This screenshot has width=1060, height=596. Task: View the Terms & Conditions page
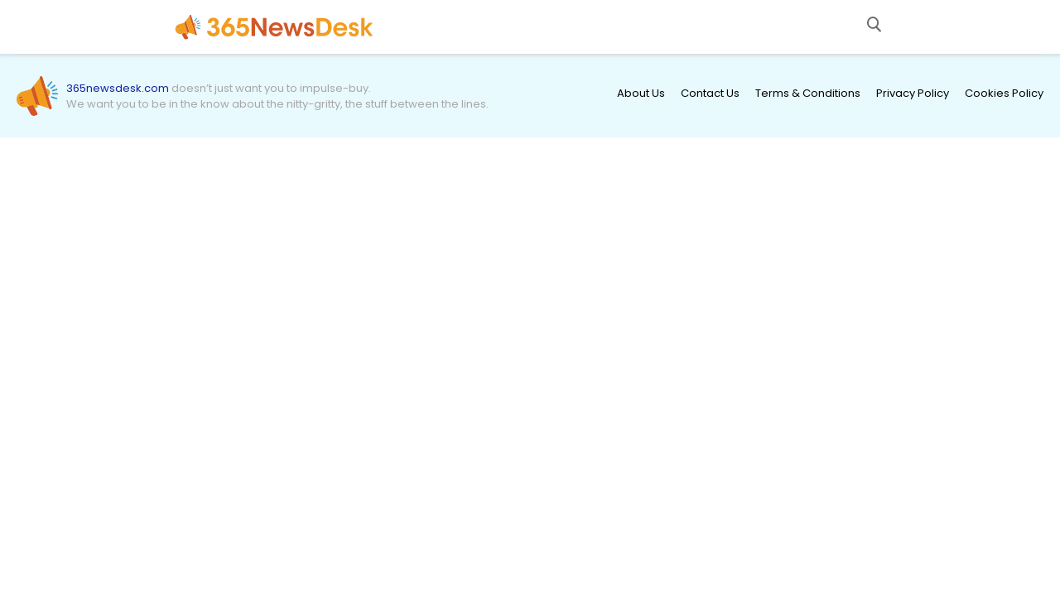tap(807, 93)
